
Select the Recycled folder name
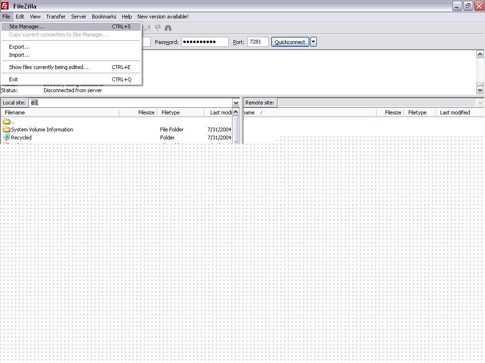coord(21,138)
